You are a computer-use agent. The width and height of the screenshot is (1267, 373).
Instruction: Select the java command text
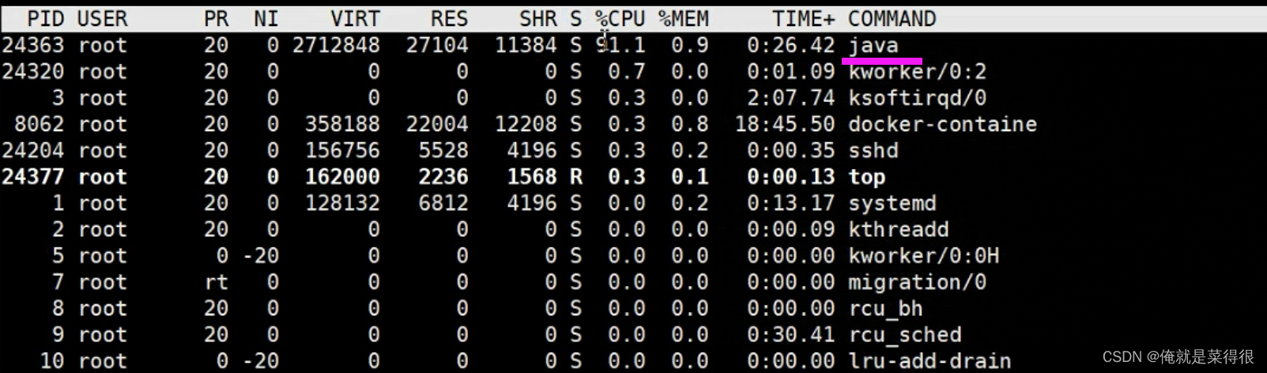coord(873,45)
